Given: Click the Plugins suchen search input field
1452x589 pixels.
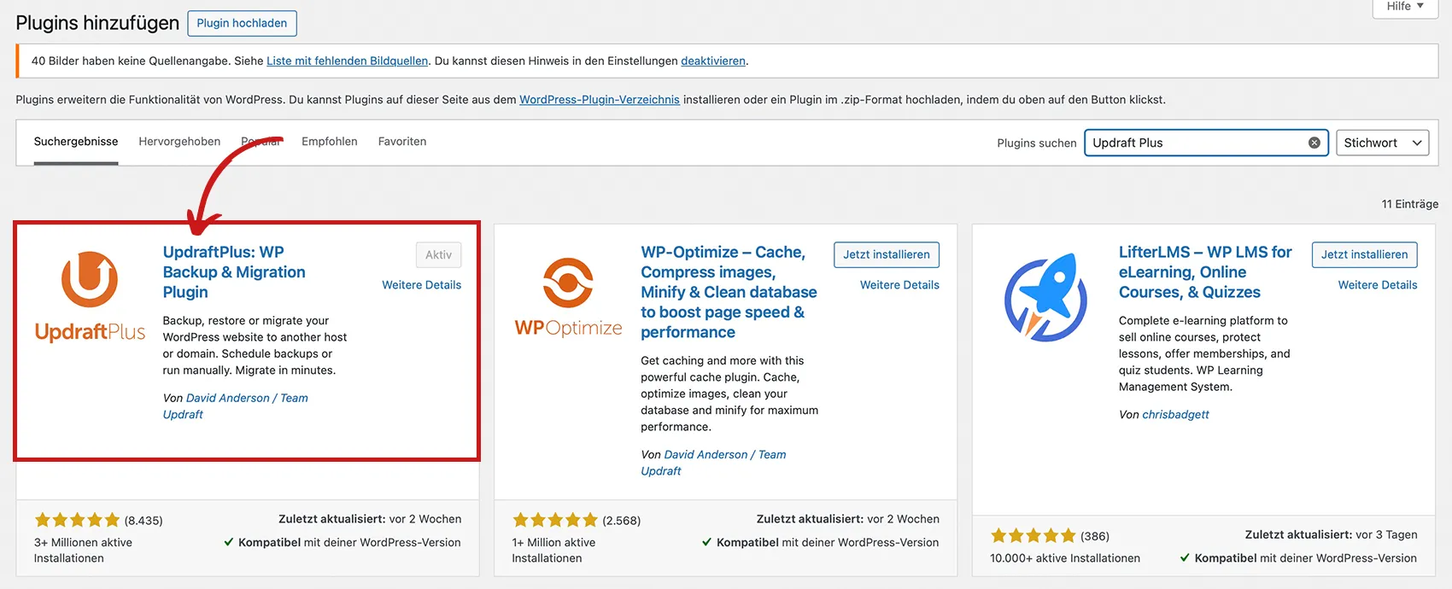Looking at the screenshot, I should pos(1196,143).
